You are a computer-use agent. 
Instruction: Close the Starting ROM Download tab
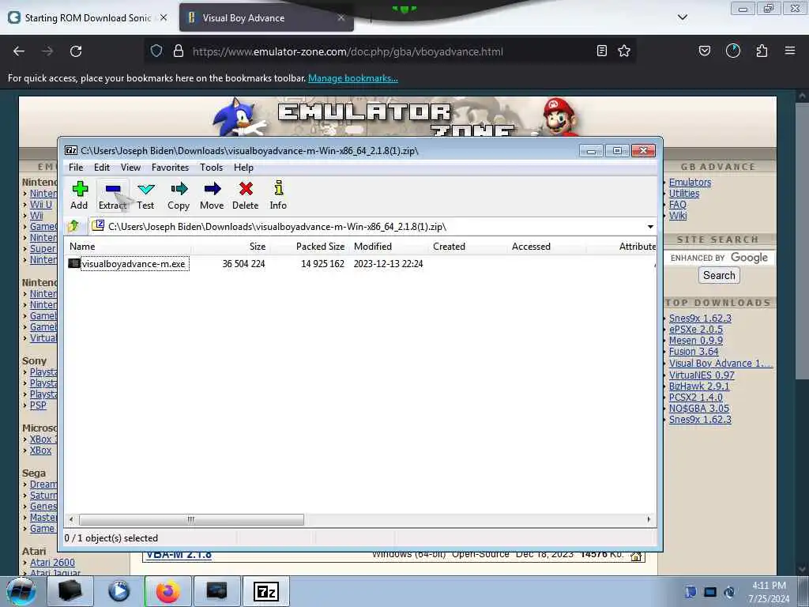[164, 17]
